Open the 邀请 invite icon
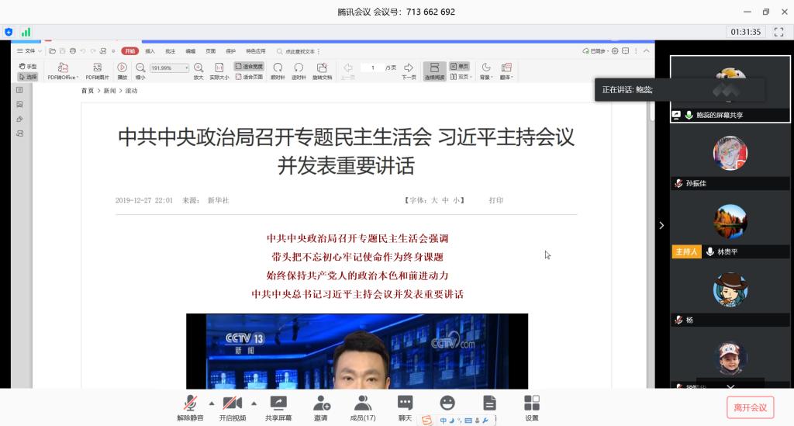794x426 pixels. (x=321, y=403)
